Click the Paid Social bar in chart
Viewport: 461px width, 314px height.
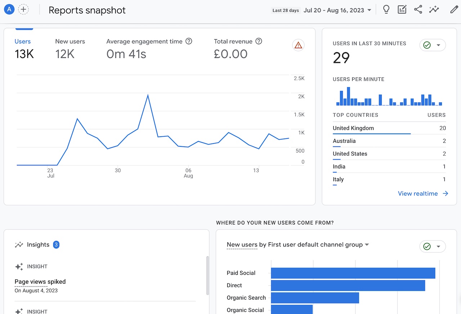(x=353, y=273)
